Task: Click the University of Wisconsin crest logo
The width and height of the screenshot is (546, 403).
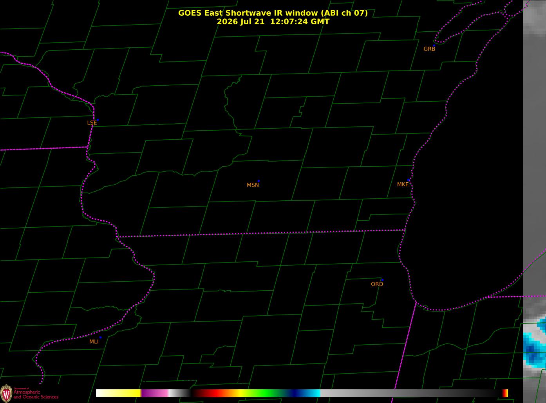Action: [x=6, y=392]
